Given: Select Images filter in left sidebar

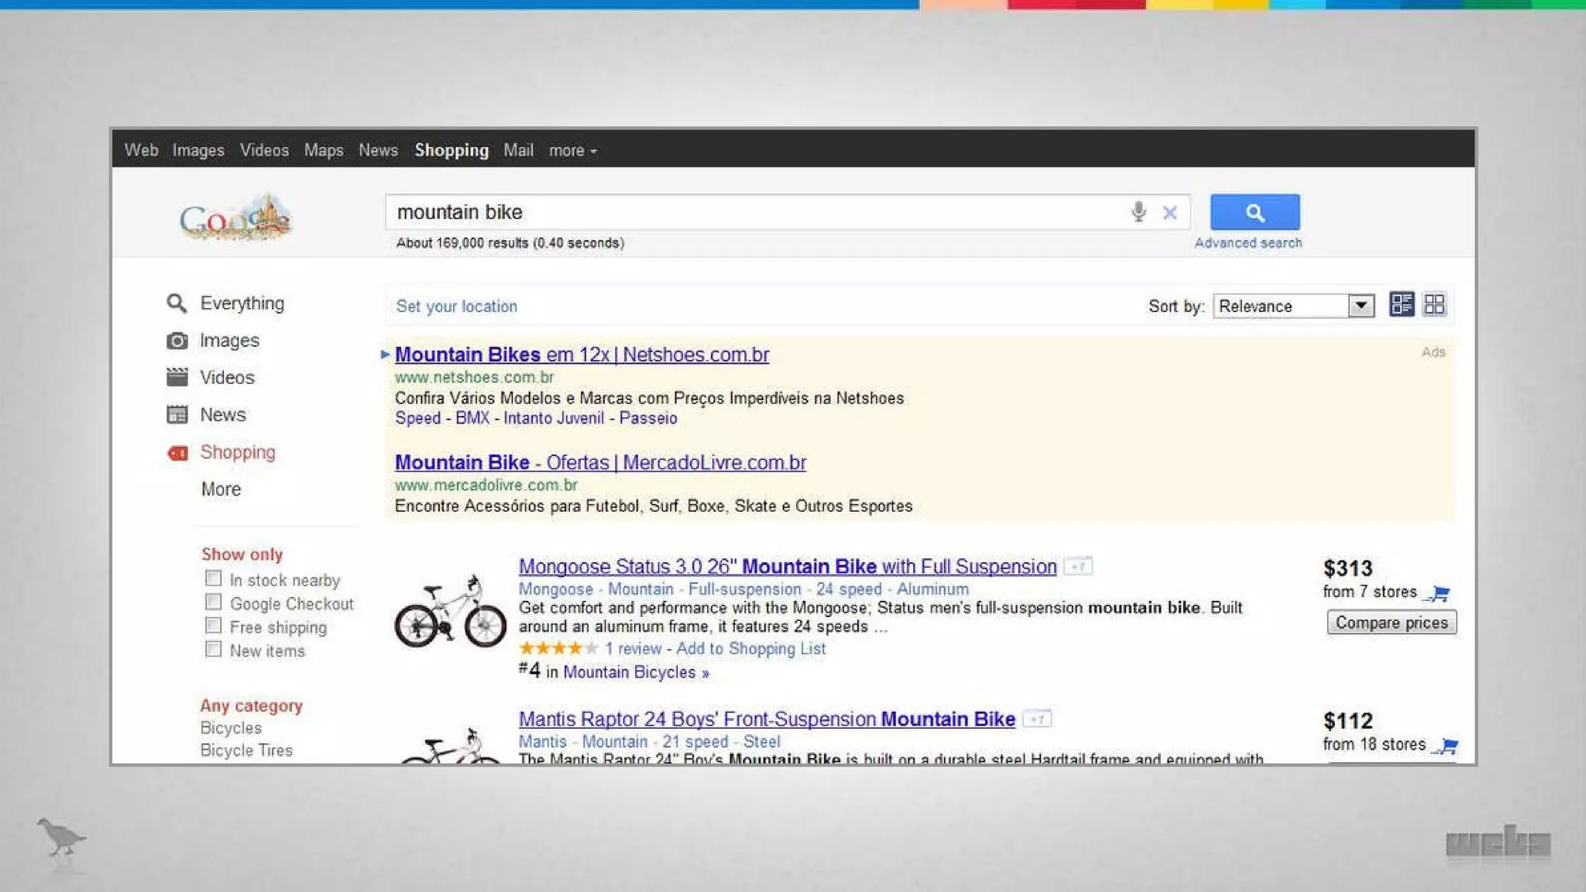Looking at the screenshot, I should 228,341.
